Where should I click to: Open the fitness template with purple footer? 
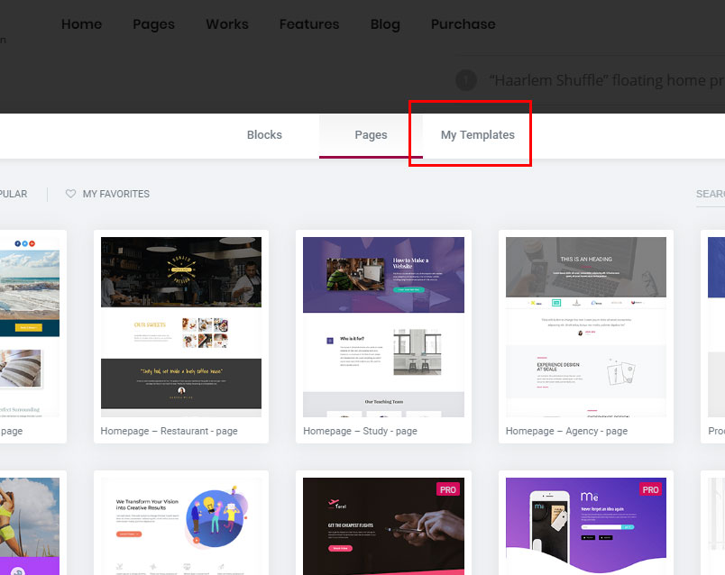(30, 526)
